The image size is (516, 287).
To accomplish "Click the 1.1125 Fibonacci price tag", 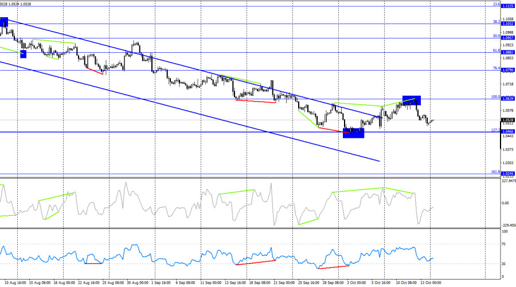I will tap(508, 6).
